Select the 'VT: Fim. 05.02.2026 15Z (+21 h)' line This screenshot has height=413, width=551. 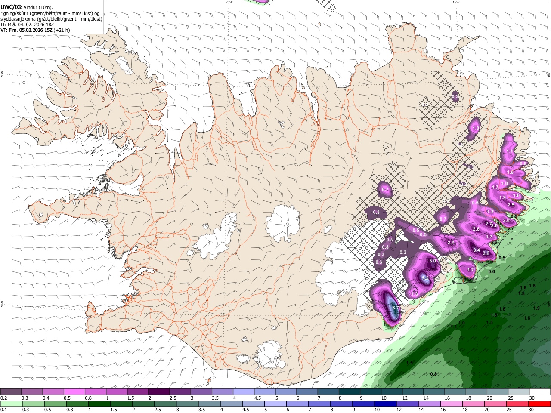point(35,30)
